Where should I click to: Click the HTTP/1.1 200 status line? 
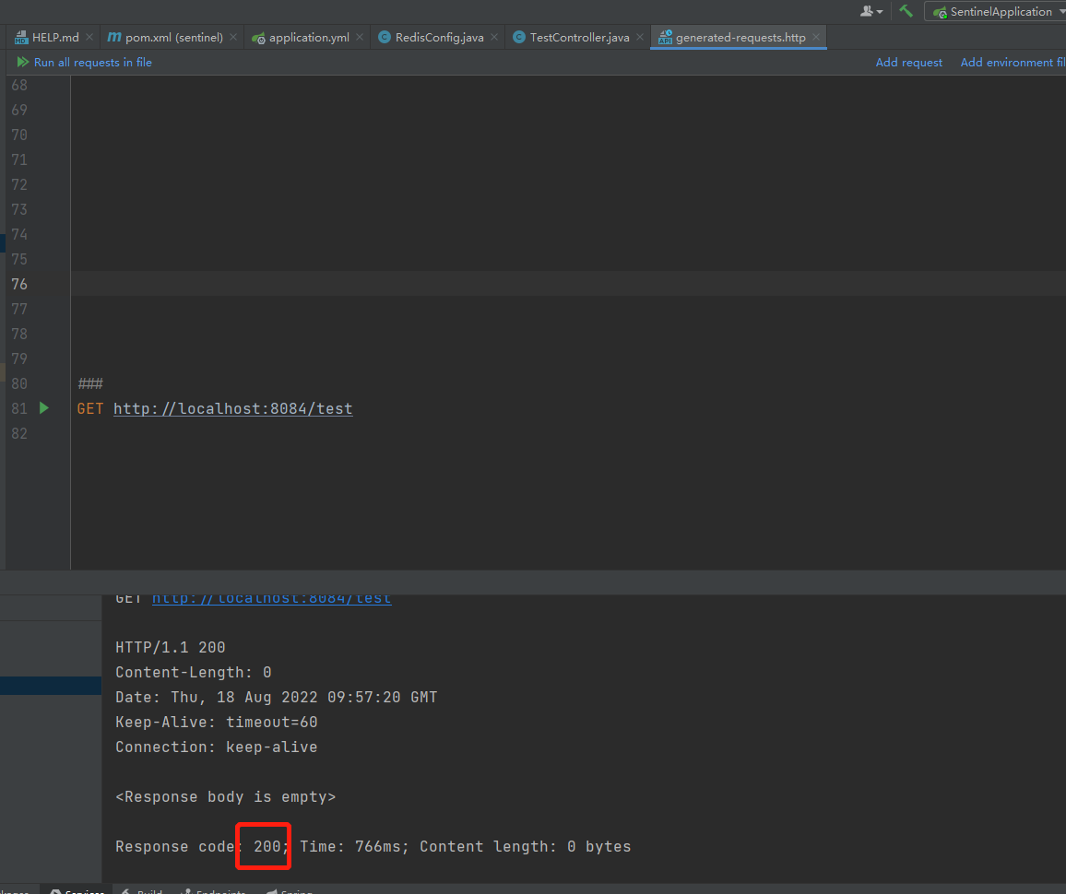171,647
